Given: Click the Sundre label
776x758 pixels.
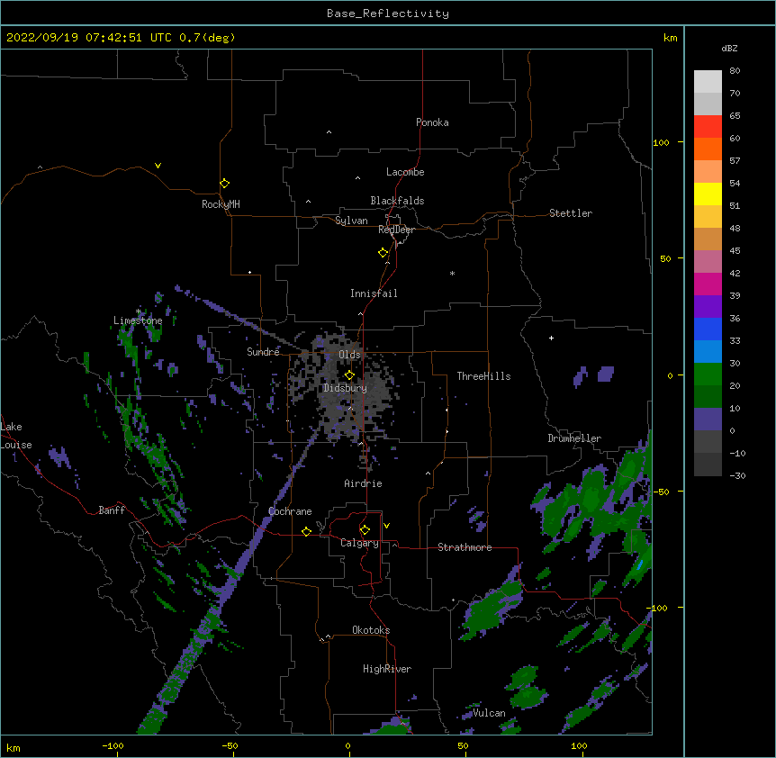Looking at the screenshot, I should [x=263, y=352].
